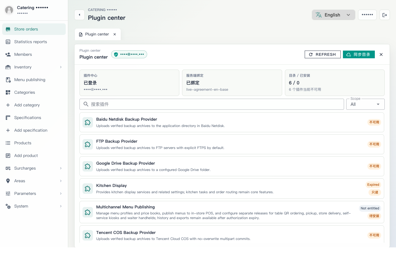Close the Plugin center panel
This screenshot has height=254, width=396.
tap(381, 54)
